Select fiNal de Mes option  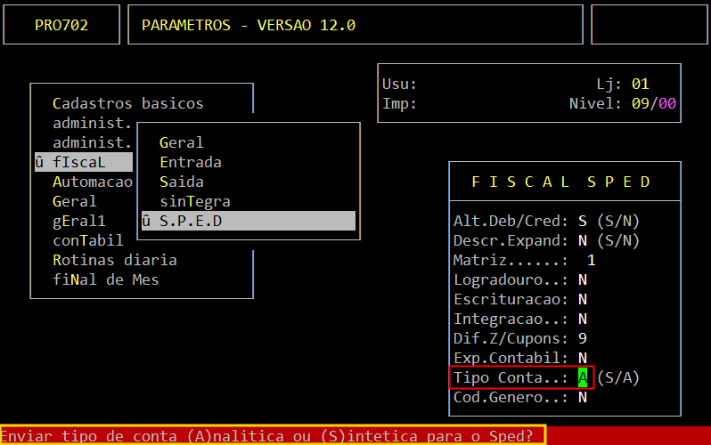pos(105,279)
